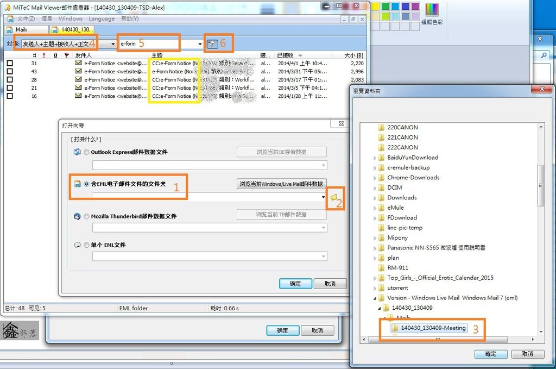Click the folder tree vertical scrollbar thumb
The width and height of the screenshot is (556, 369).
click(x=541, y=185)
